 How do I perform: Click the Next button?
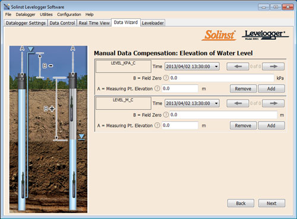click(271, 203)
